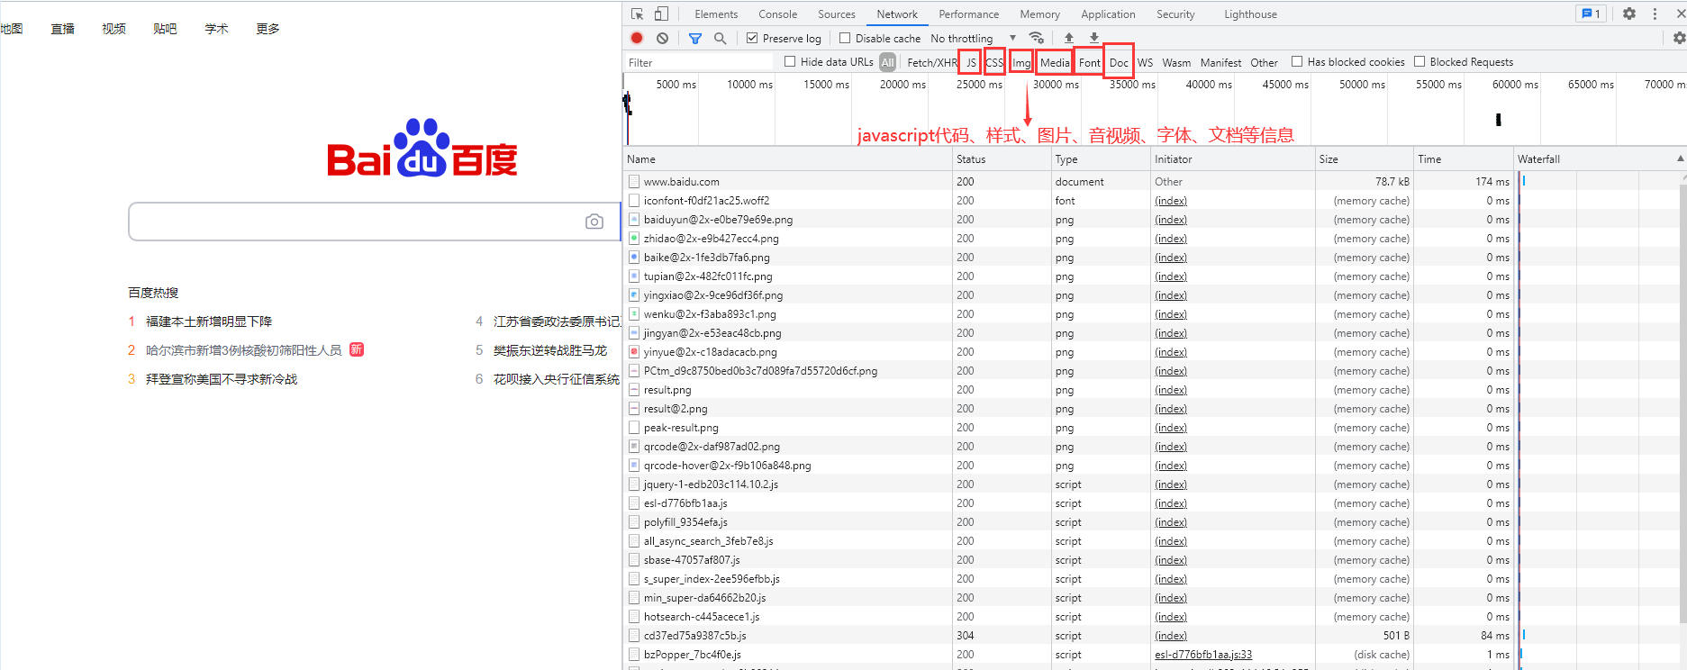Click the camera icon in Baidu search box
The height and width of the screenshot is (670, 1687).
(x=594, y=222)
